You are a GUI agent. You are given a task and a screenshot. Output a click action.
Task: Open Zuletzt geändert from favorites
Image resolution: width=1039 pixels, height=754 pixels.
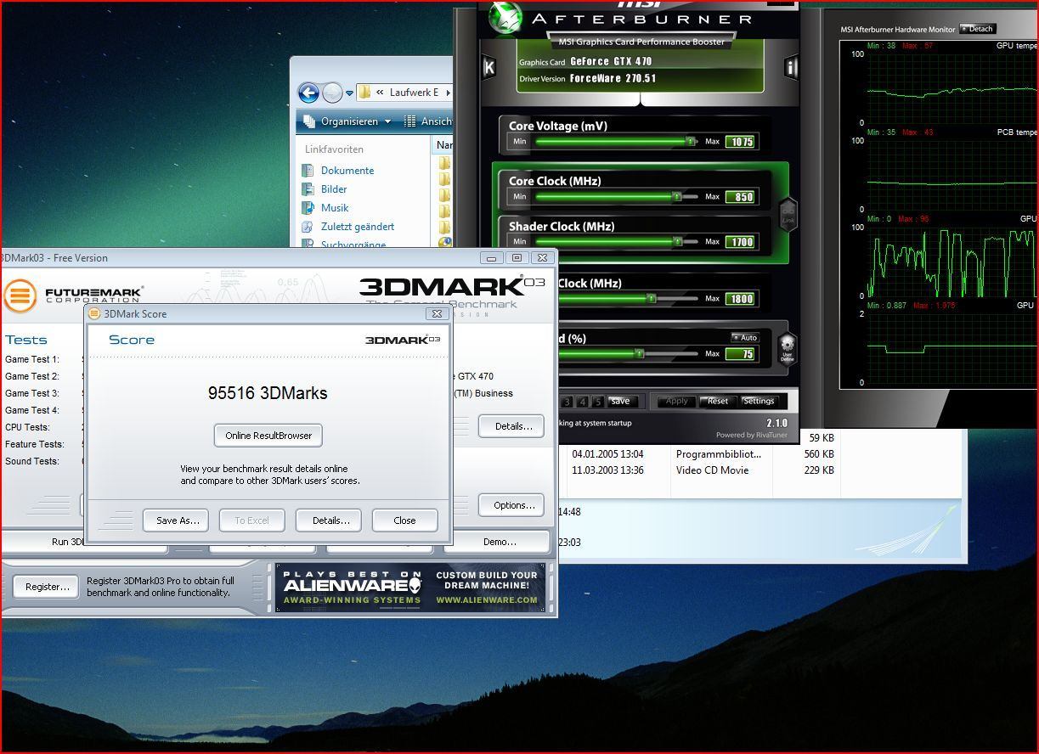point(358,227)
